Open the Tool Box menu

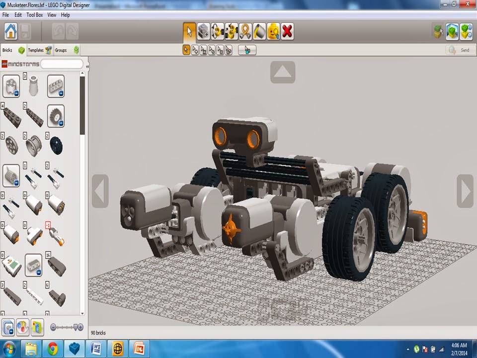(x=34, y=15)
